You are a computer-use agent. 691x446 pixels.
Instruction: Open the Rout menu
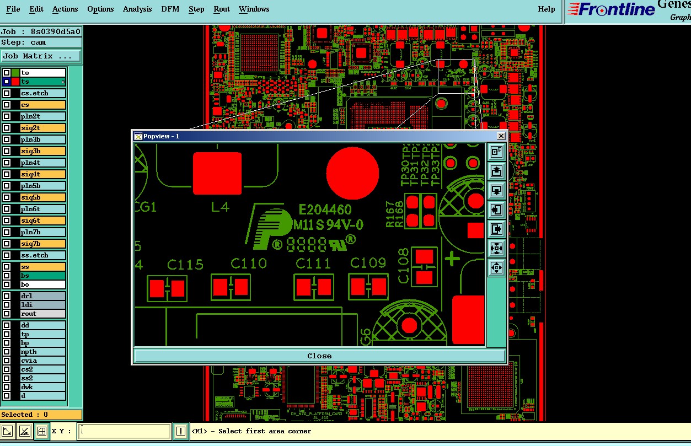pos(222,9)
